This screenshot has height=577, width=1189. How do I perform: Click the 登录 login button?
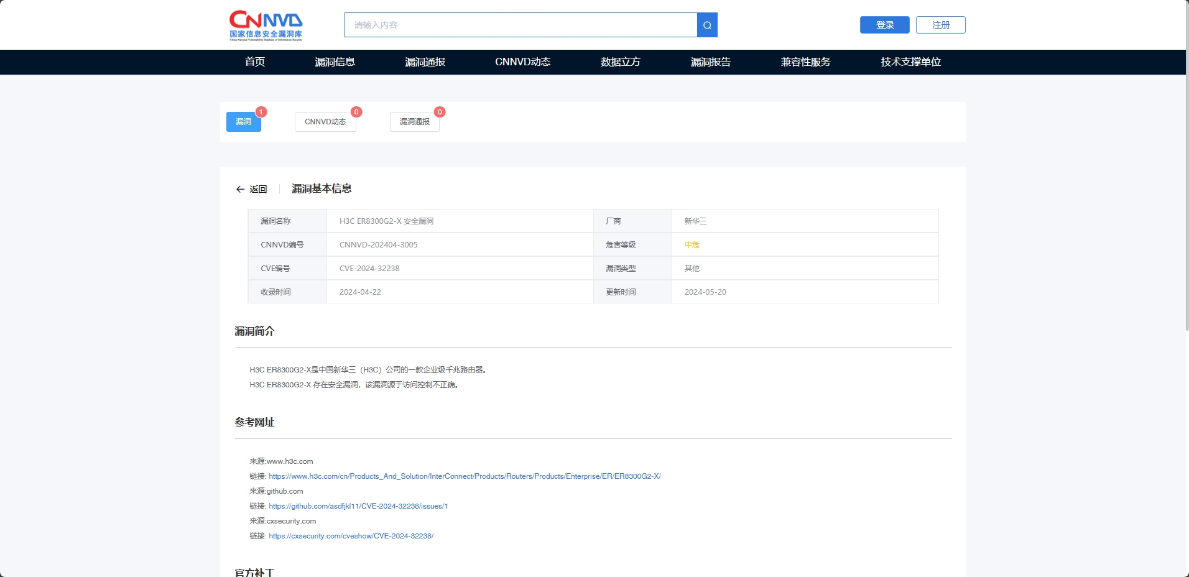[885, 25]
